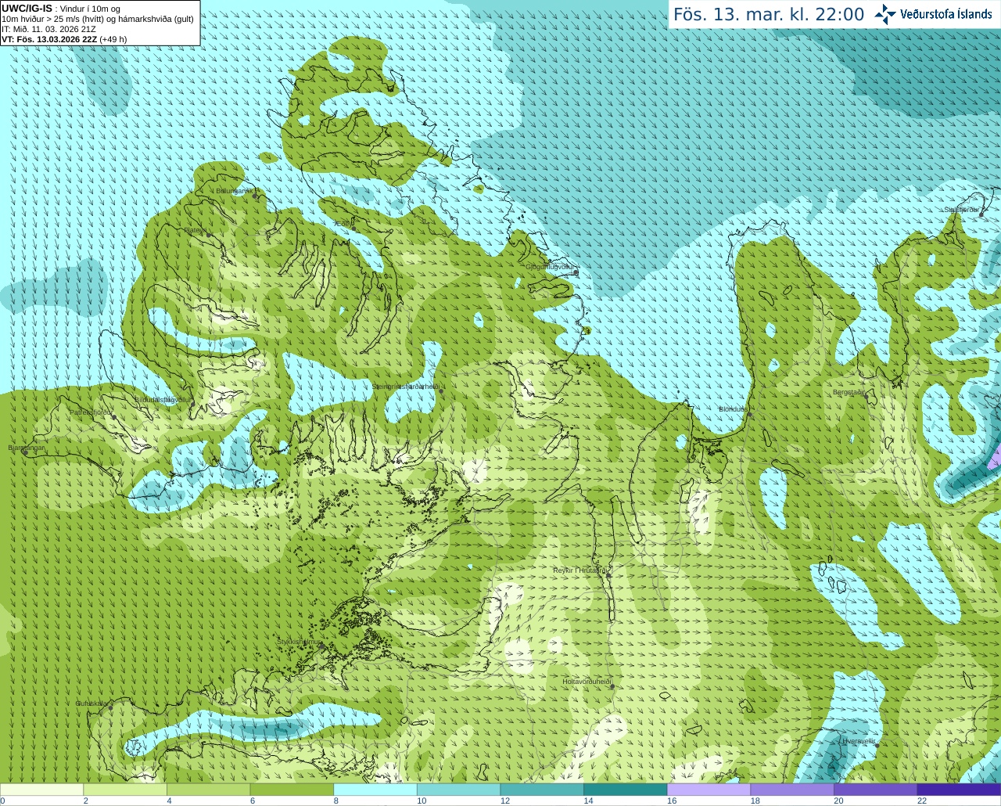Viewport: 1001px width, 806px height.
Task: Click the Bjargtangar station label
Action: pos(27,448)
